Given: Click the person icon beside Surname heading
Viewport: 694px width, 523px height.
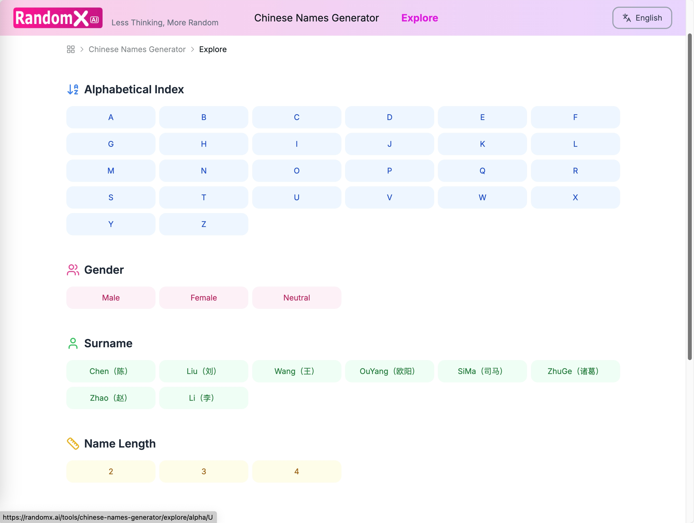Looking at the screenshot, I should [x=73, y=343].
